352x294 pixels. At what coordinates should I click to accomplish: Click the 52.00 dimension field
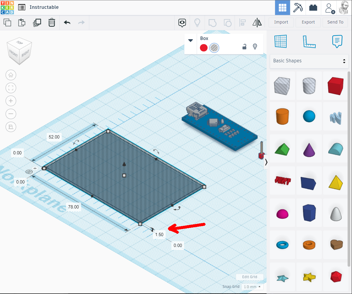pos(54,137)
